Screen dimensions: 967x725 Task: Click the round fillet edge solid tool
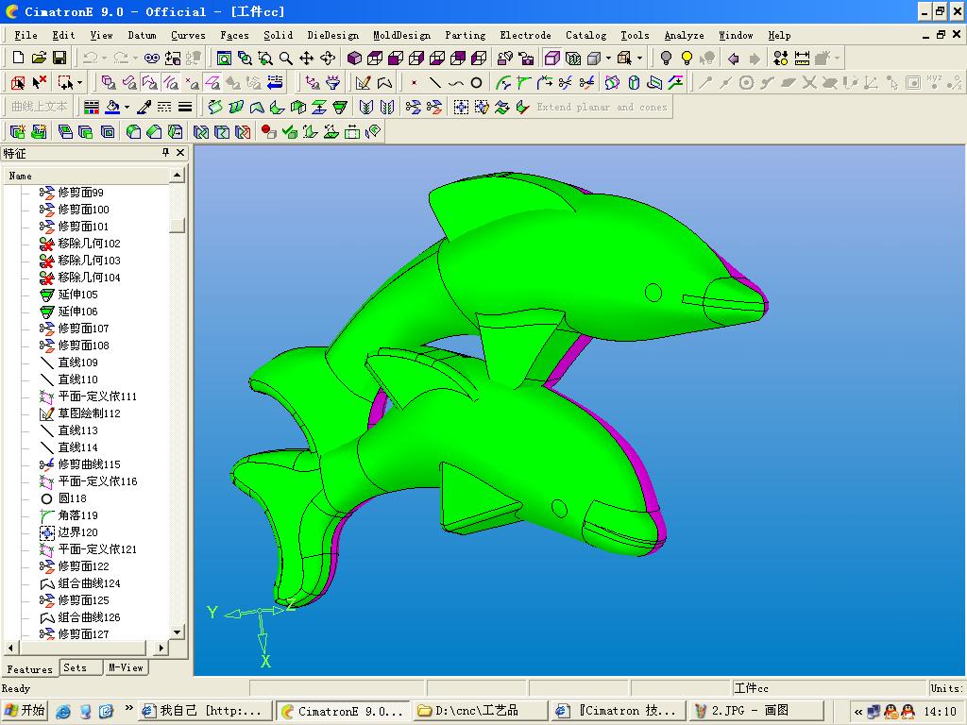[x=133, y=131]
